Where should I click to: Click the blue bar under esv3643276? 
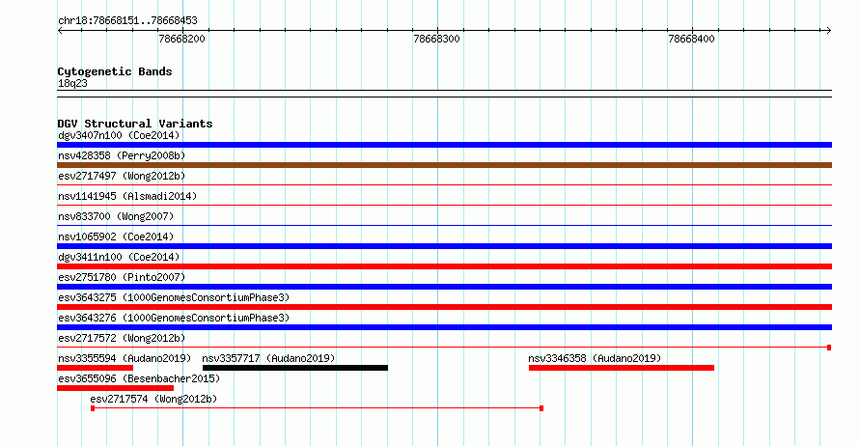[444, 327]
